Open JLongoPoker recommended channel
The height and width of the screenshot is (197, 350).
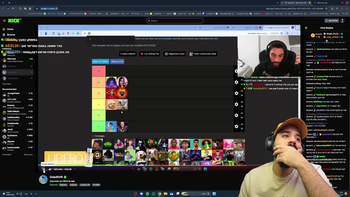pos(17,94)
